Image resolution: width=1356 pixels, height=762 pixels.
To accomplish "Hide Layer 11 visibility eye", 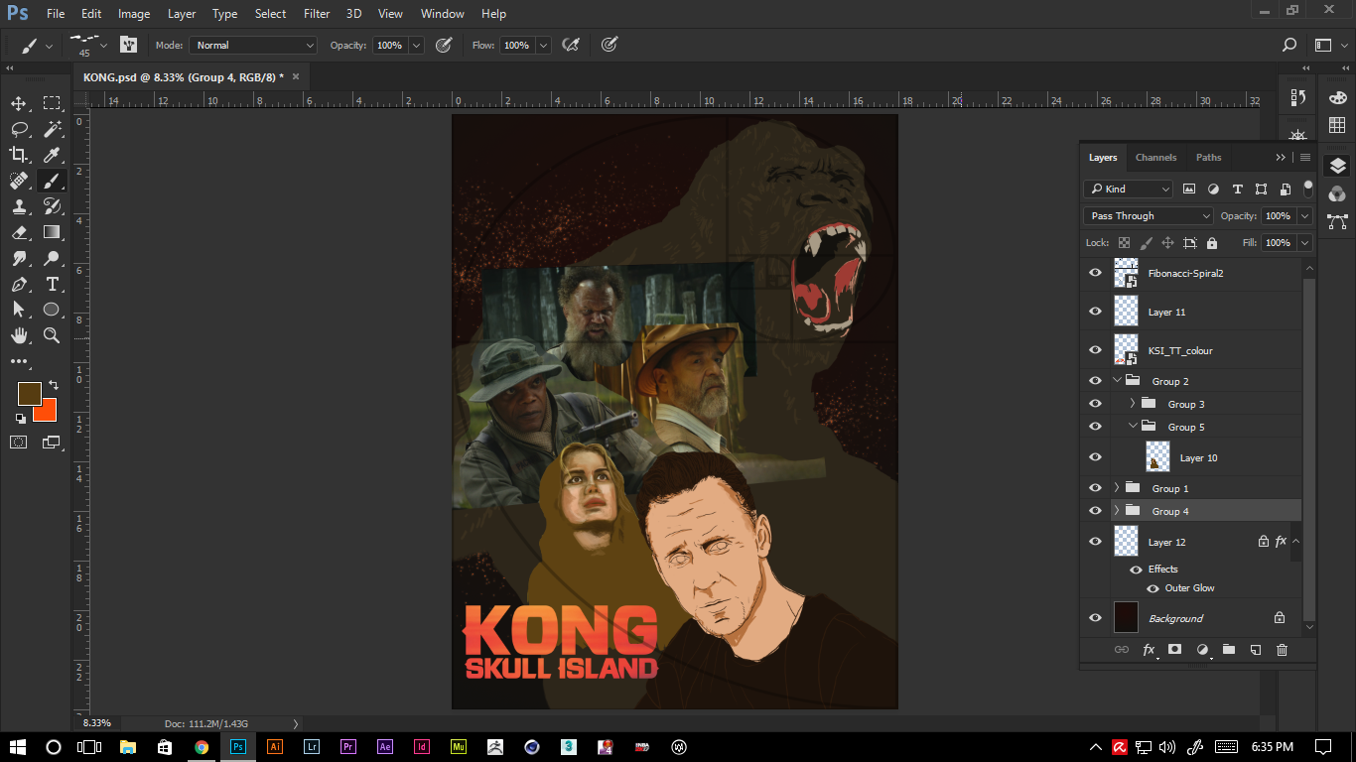I will [1096, 312].
